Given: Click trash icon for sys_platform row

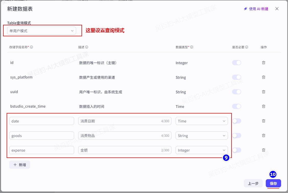Looking at the screenshot, I should click(x=263, y=77).
